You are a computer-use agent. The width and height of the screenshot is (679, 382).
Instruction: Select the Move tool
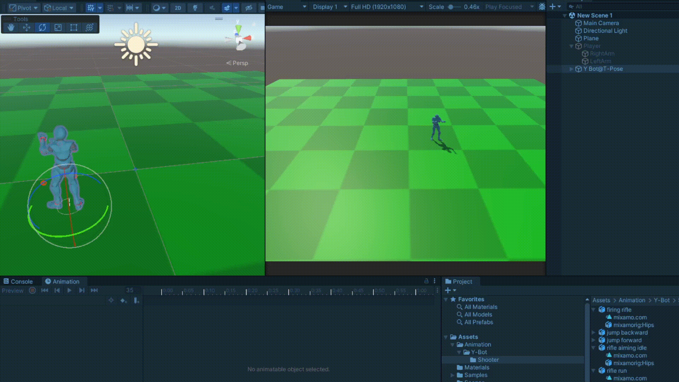[27, 28]
